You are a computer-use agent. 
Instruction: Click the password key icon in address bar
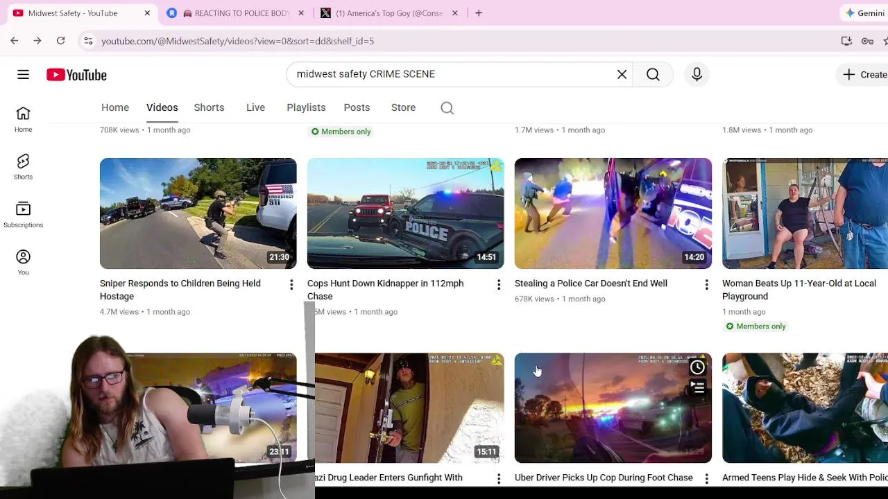[x=867, y=41]
